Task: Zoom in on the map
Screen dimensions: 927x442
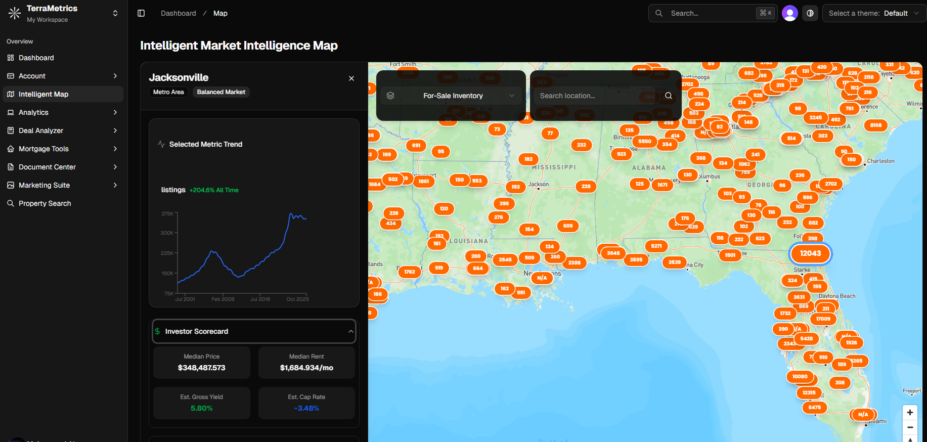Action: point(910,413)
